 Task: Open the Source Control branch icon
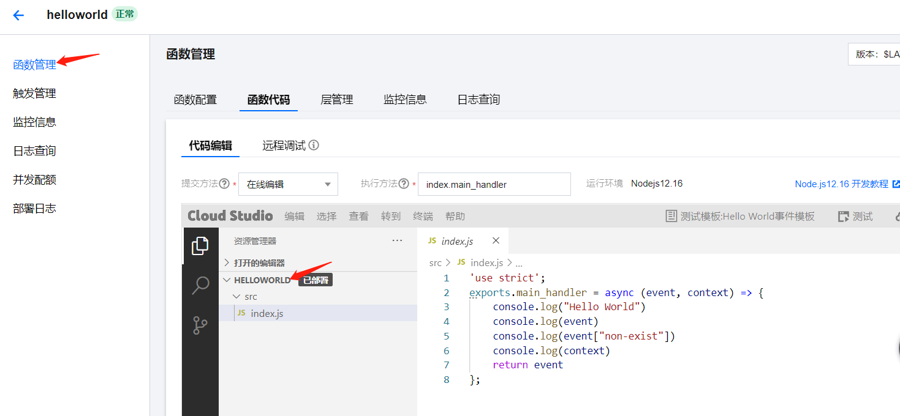tap(200, 325)
